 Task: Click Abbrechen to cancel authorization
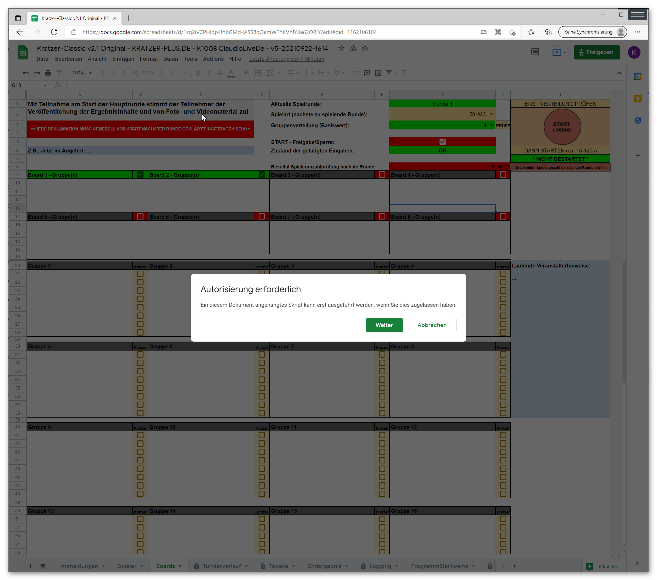coord(432,325)
